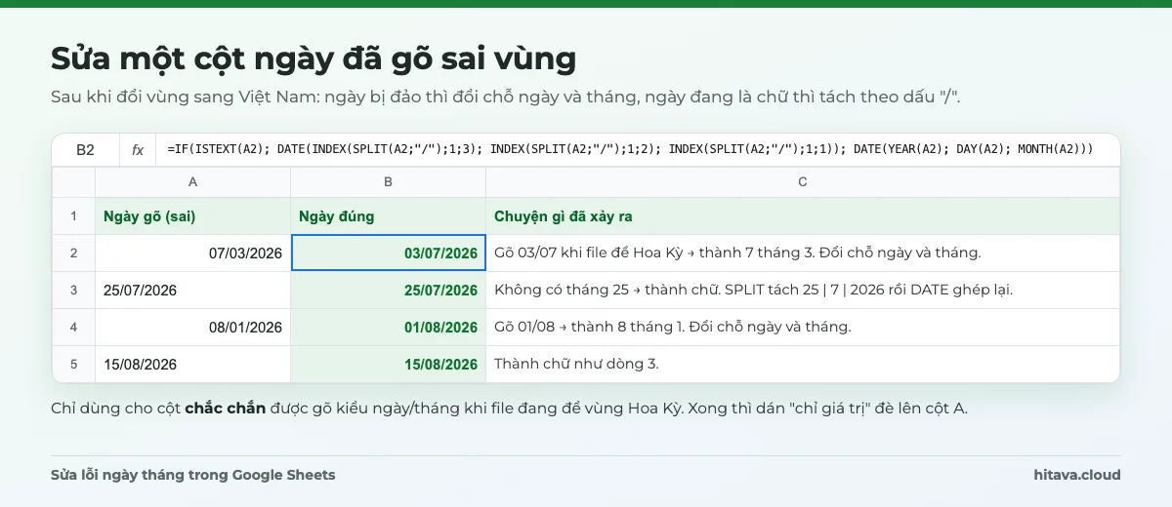The width and height of the screenshot is (1172, 507).
Task: Click cell 01/08/2026 in column B
Action: coord(388,328)
